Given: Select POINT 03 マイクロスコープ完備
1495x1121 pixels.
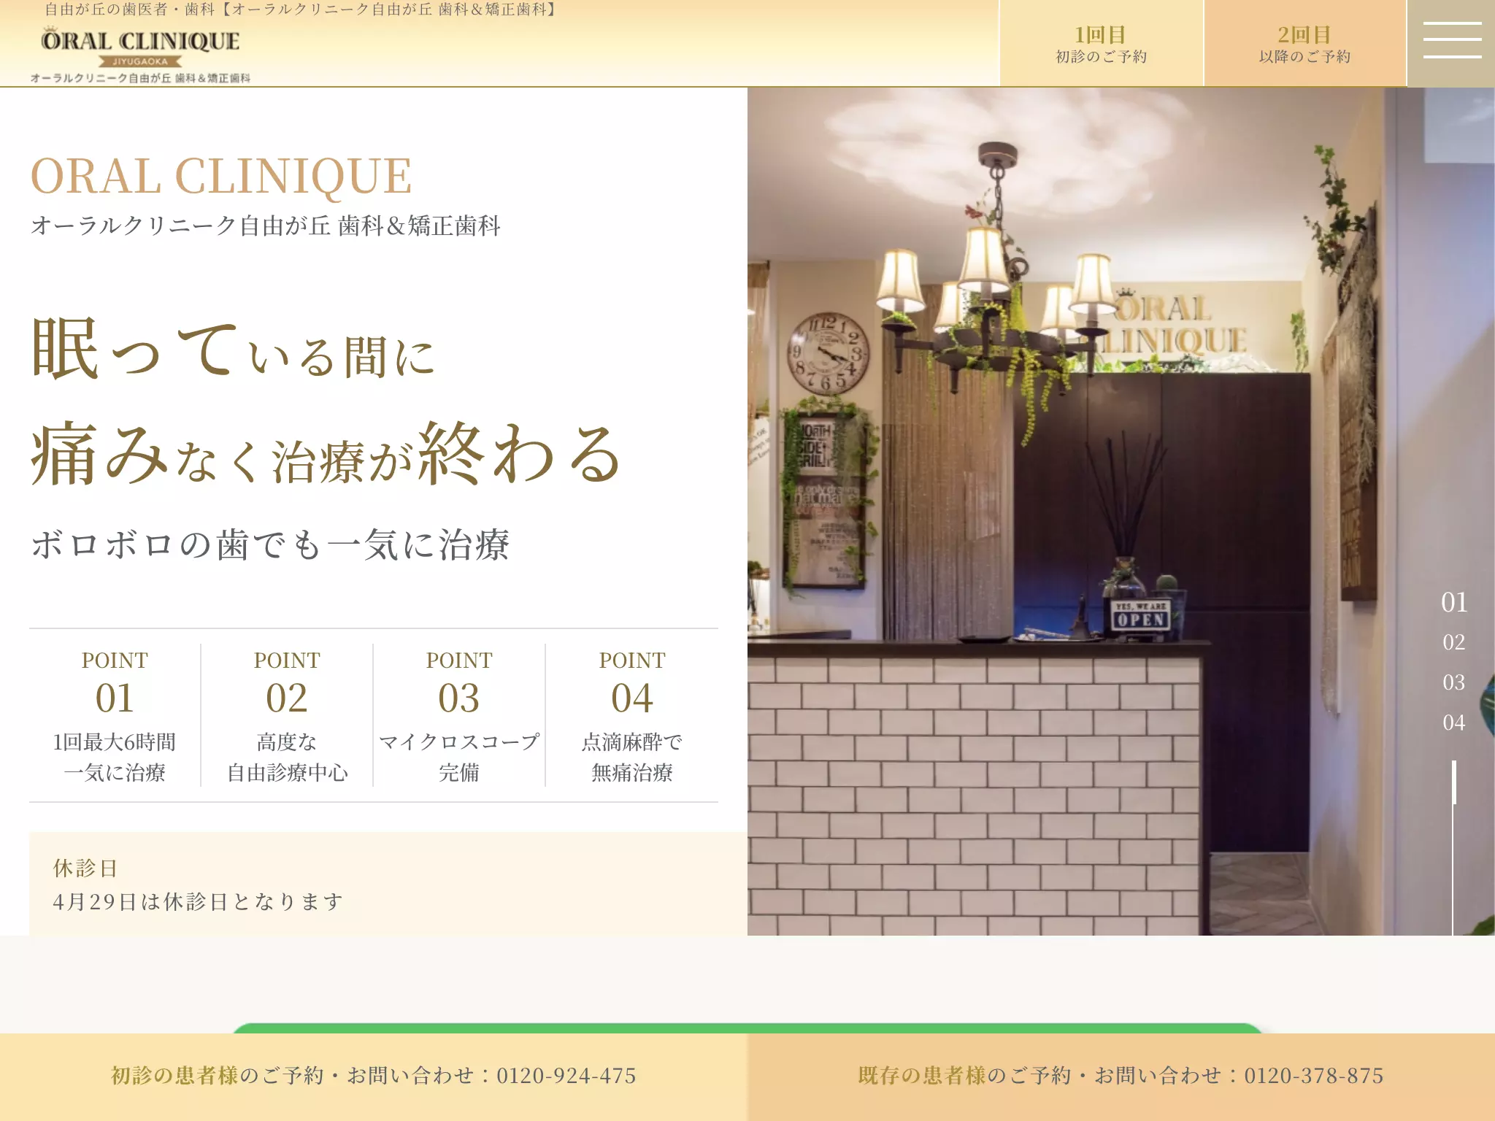Looking at the screenshot, I should [x=459, y=715].
